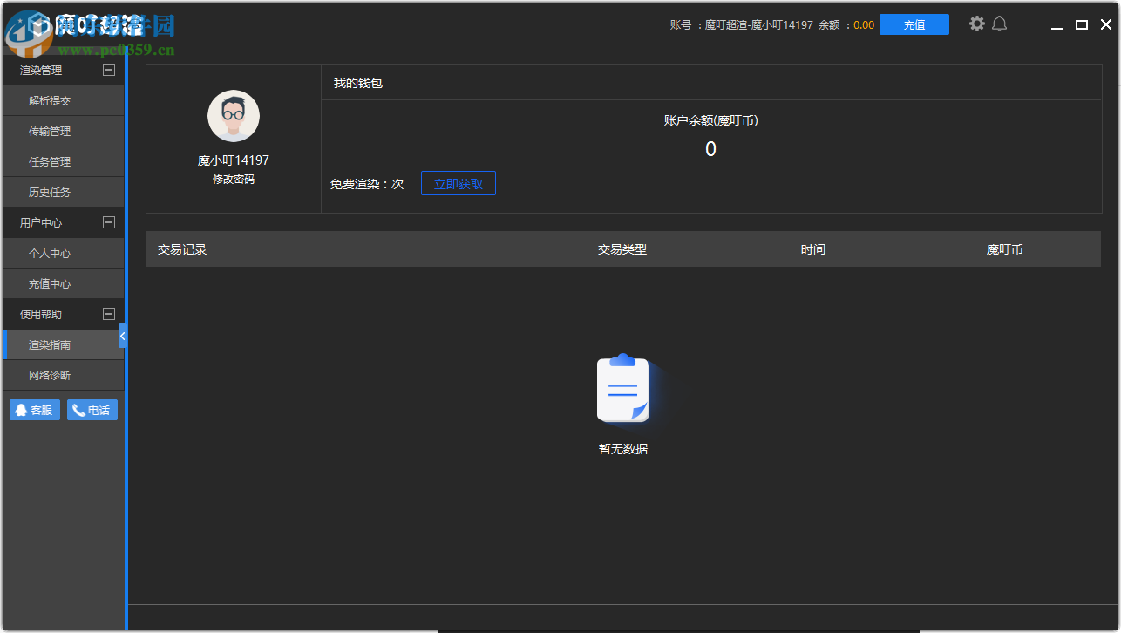Hide the sidebar with the collapse arrow

point(122,335)
